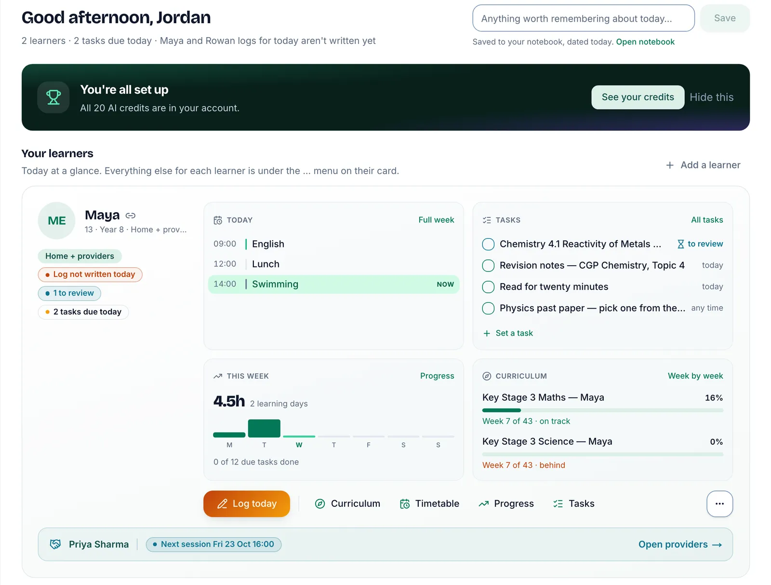
Task: Click the 1 to review badge
Action: (69, 293)
